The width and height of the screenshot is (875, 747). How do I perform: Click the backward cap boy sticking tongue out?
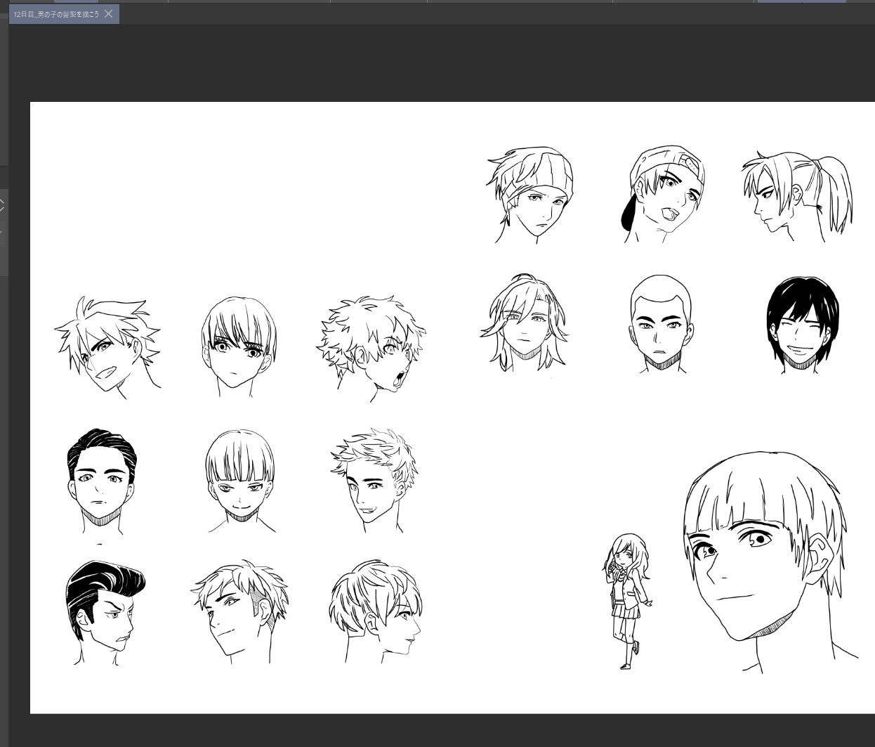point(663,194)
